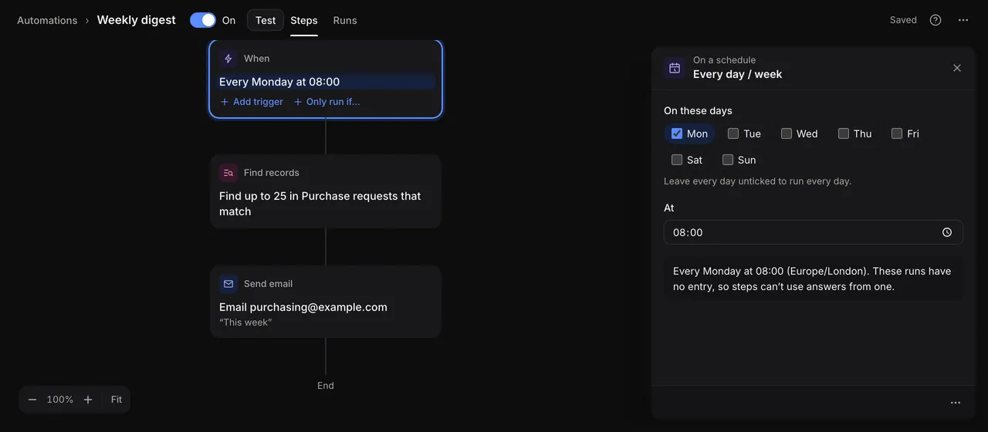Image resolution: width=988 pixels, height=432 pixels.
Task: Turn off the automation On toggle
Action: tap(203, 20)
